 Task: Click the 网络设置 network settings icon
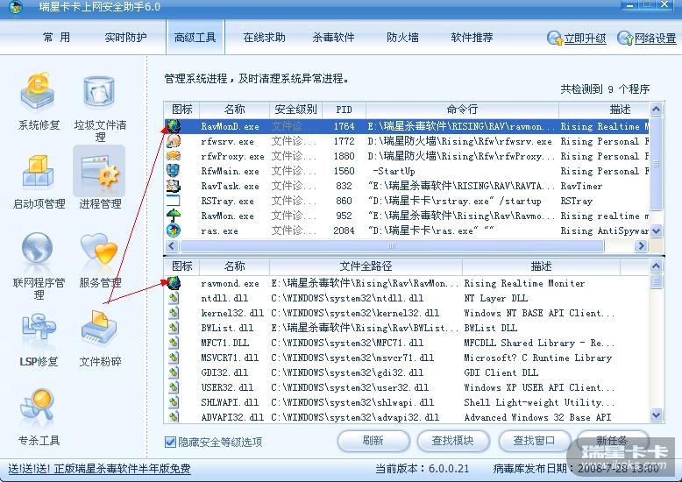[625, 39]
